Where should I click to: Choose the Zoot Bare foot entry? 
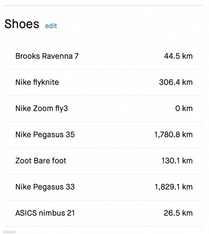click(41, 161)
